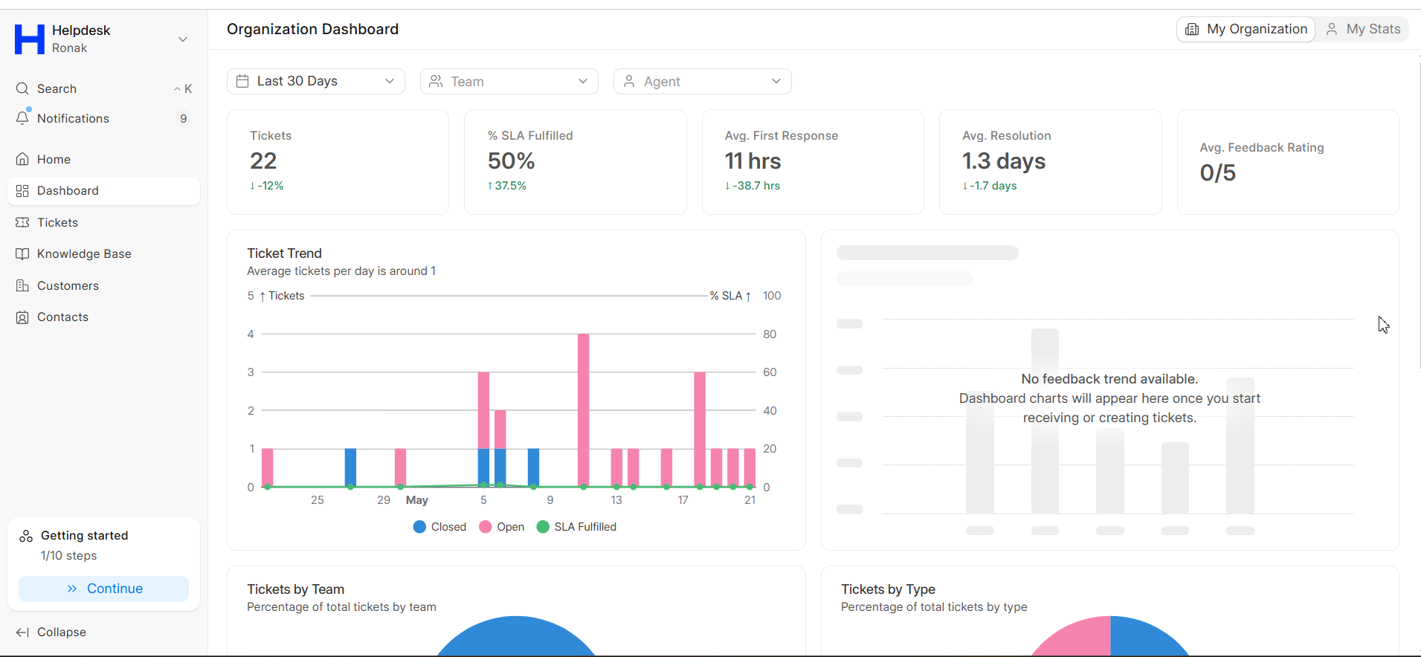Open the Tickets sidebar item
1421x657 pixels.
(104, 222)
